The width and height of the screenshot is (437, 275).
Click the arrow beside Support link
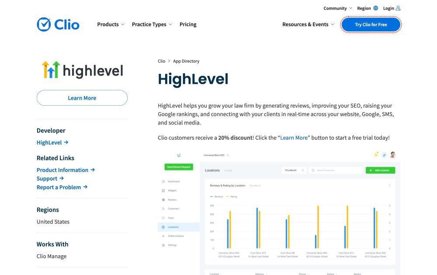(62, 179)
